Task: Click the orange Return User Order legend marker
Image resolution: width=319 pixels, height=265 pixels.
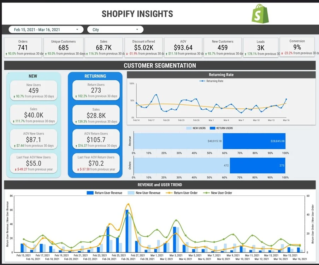Action: [169, 193]
